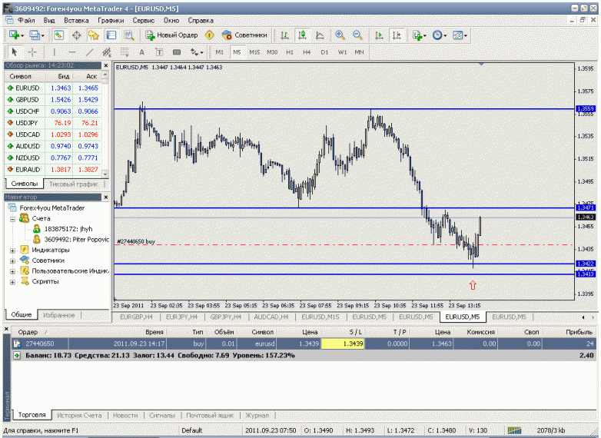Switch chart to bar chart icon
Screen dimensions: 601x438
(x=284, y=35)
